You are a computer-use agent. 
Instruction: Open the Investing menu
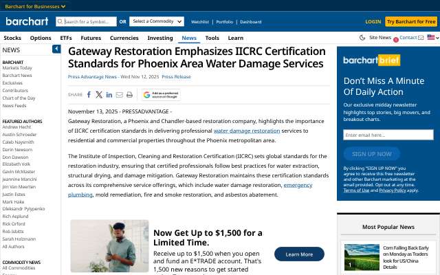coord(160,38)
